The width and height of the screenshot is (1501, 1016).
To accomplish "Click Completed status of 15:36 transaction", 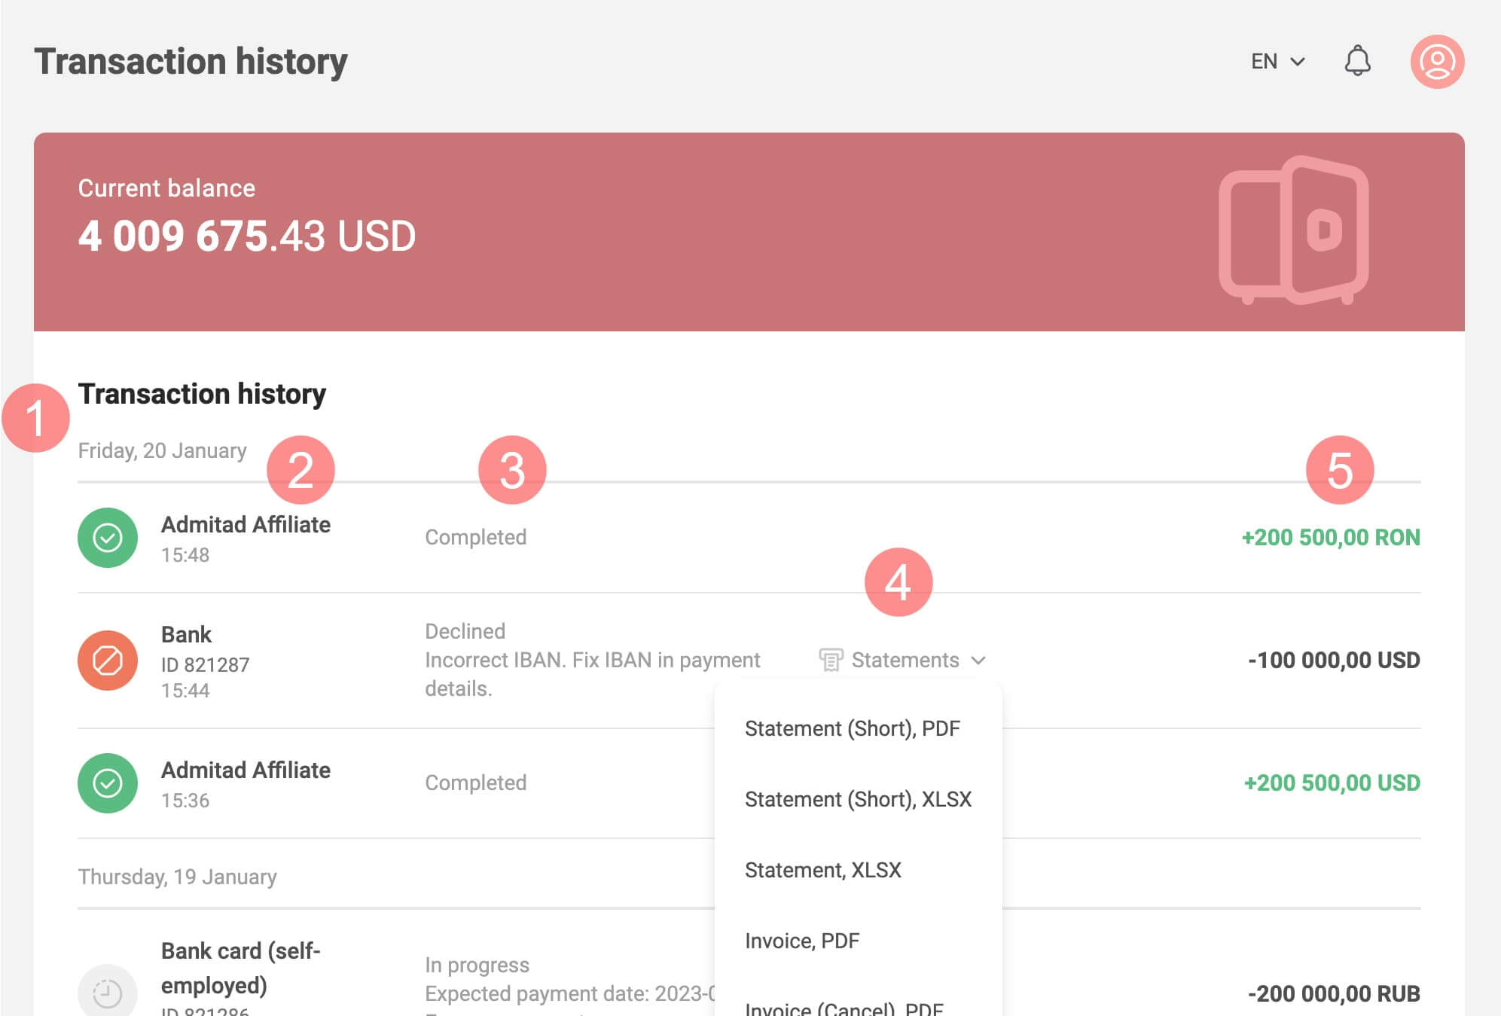I will (475, 783).
